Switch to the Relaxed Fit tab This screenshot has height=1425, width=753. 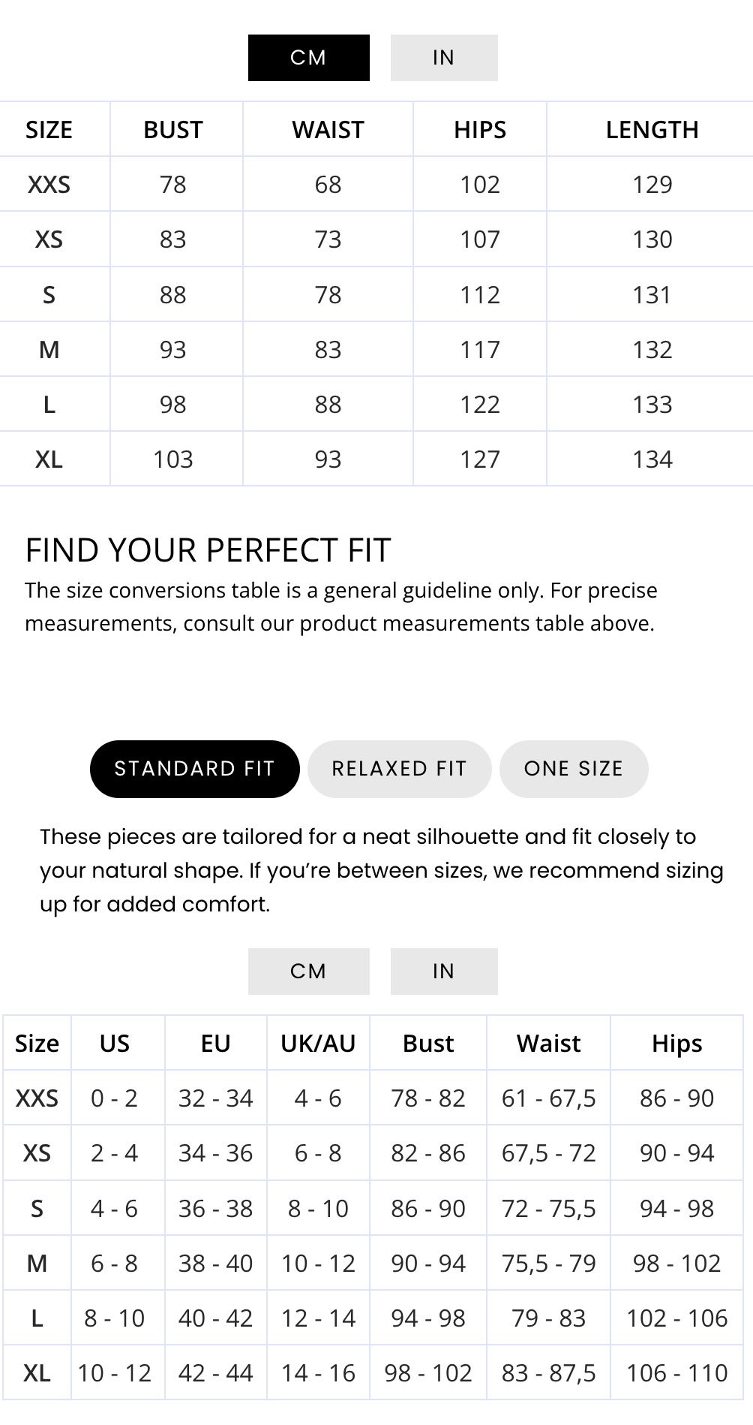(x=399, y=769)
